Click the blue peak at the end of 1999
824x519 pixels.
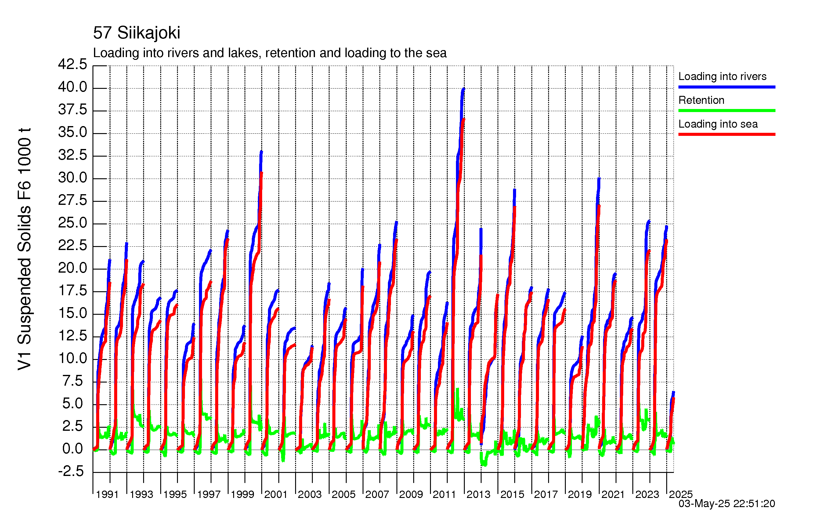262,152
